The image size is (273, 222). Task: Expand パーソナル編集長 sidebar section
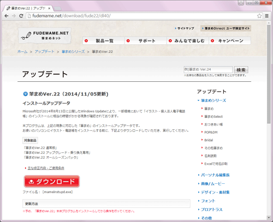tap(215, 175)
